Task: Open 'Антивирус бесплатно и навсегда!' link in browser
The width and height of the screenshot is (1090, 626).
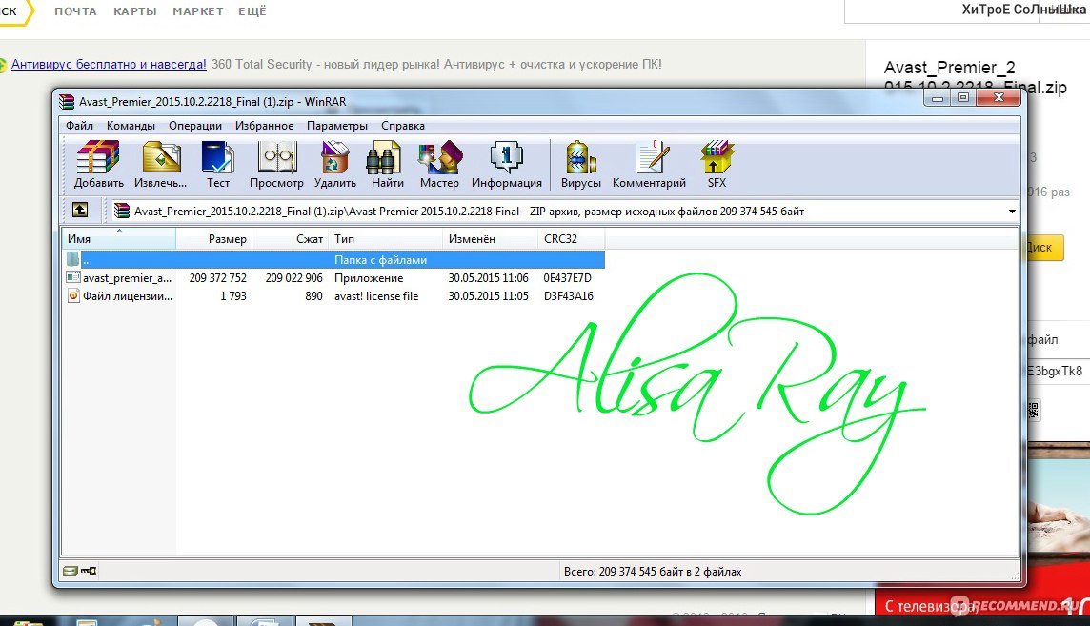Action: (x=109, y=64)
